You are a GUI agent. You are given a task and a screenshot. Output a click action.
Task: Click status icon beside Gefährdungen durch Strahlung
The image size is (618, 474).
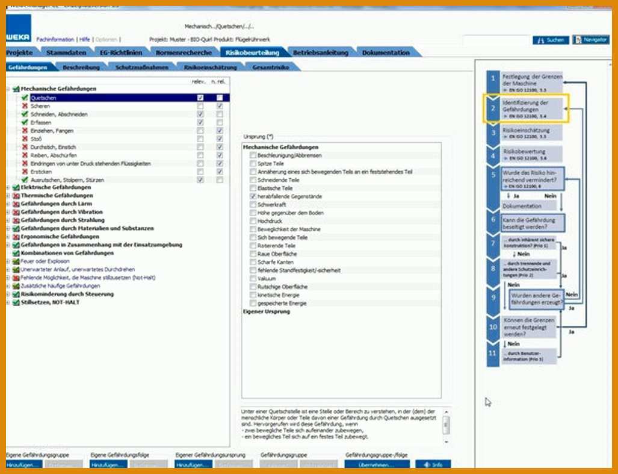click(16, 220)
